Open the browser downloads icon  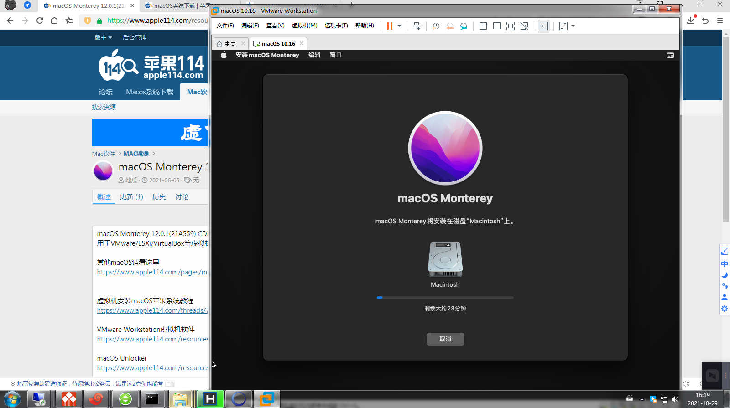pyautogui.click(x=691, y=21)
